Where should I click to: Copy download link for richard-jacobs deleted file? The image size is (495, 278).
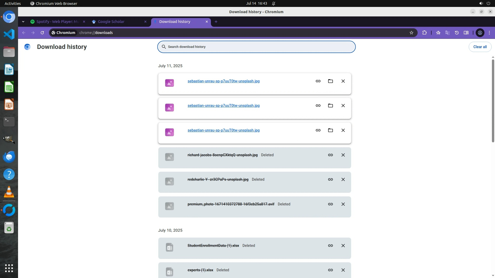[330, 155]
